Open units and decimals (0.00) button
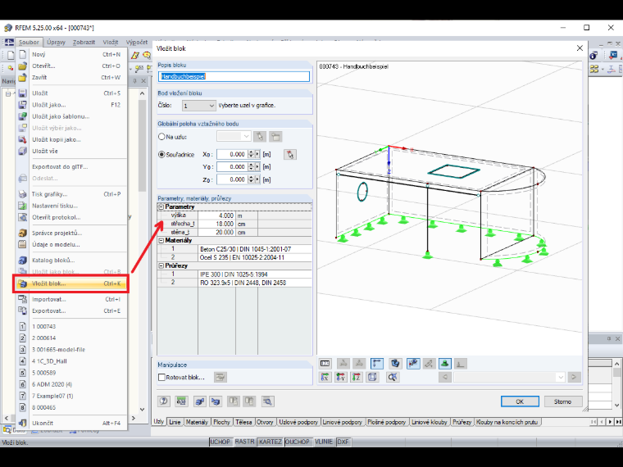This screenshot has width=623, height=467. click(x=181, y=401)
